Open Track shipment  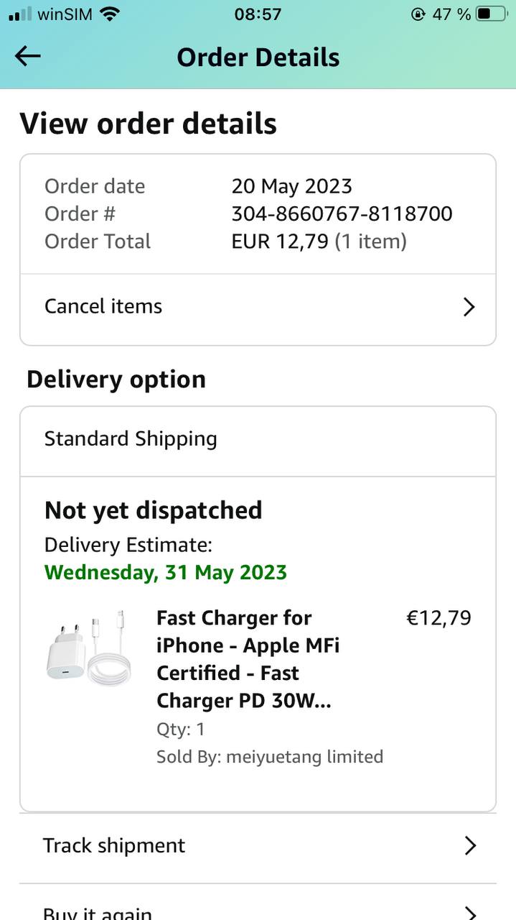(x=114, y=845)
